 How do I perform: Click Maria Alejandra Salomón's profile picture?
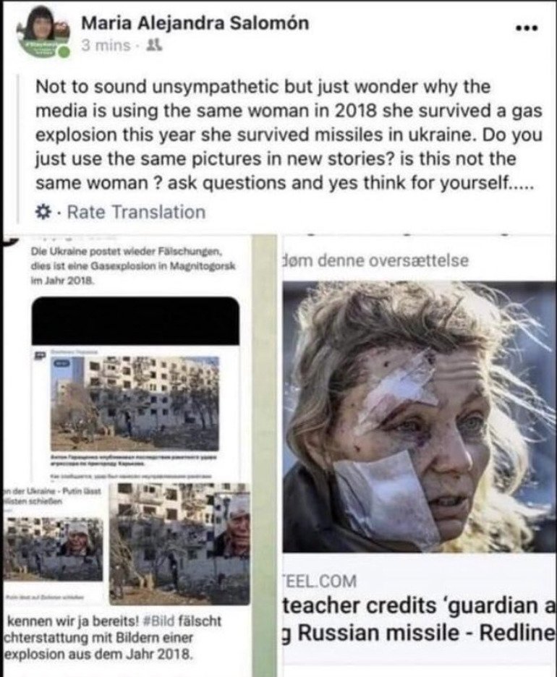coord(42,33)
